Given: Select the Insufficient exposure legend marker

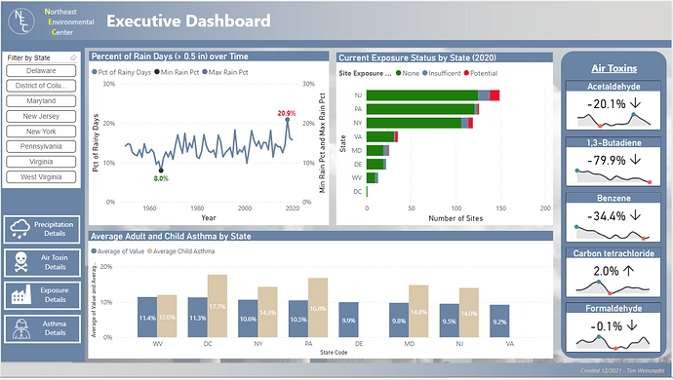Looking at the screenshot, I should coord(425,73).
